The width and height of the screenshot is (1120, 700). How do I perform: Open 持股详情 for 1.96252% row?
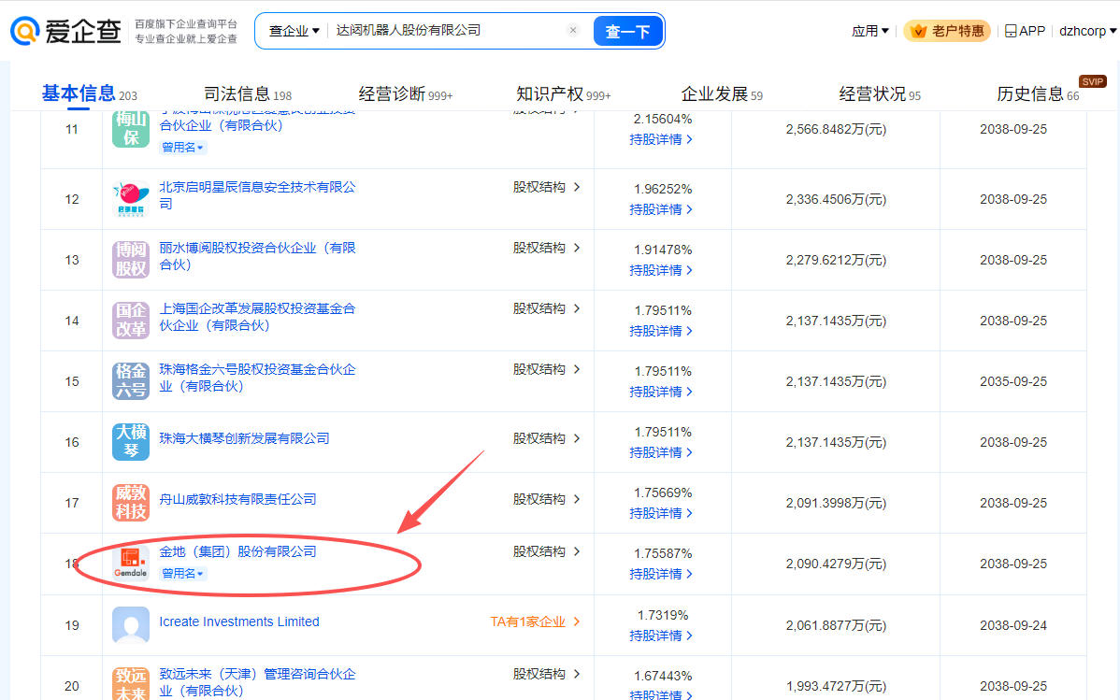tap(661, 209)
